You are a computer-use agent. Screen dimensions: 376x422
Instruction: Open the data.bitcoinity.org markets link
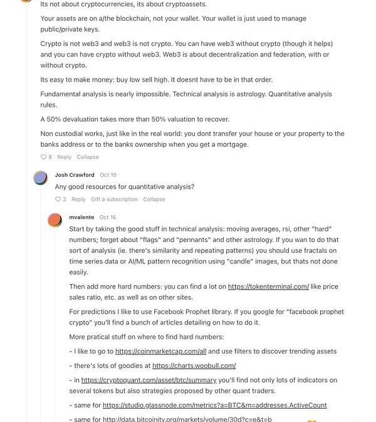click(187, 418)
